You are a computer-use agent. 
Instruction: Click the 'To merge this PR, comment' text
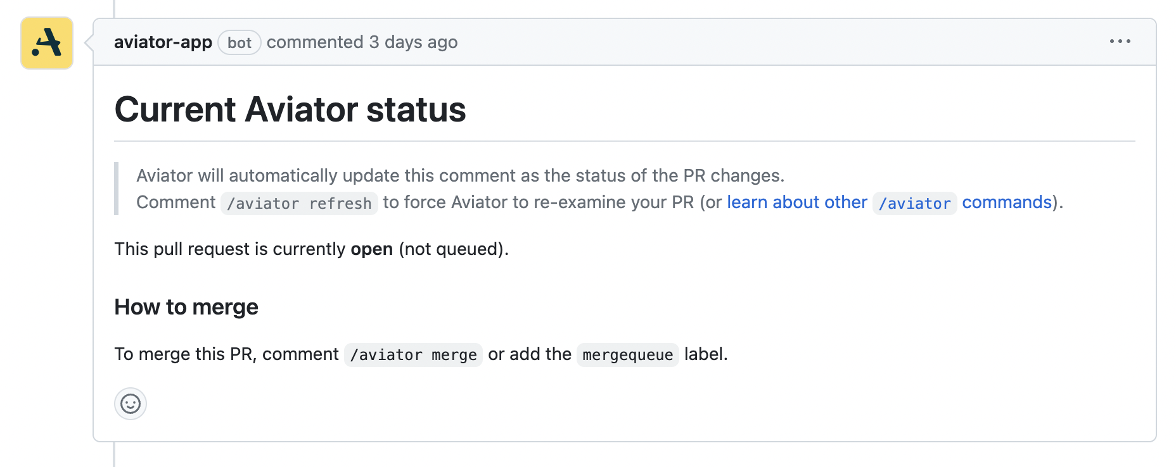coord(226,354)
